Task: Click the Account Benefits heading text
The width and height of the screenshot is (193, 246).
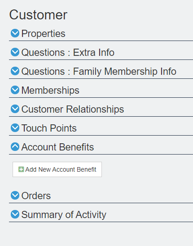Action: coord(57,147)
